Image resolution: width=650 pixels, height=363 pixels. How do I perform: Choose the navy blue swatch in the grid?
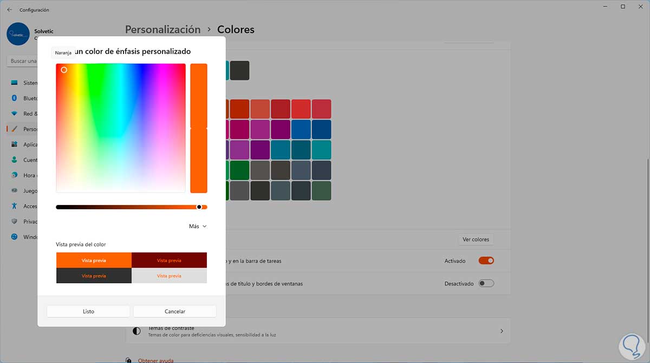click(321, 129)
